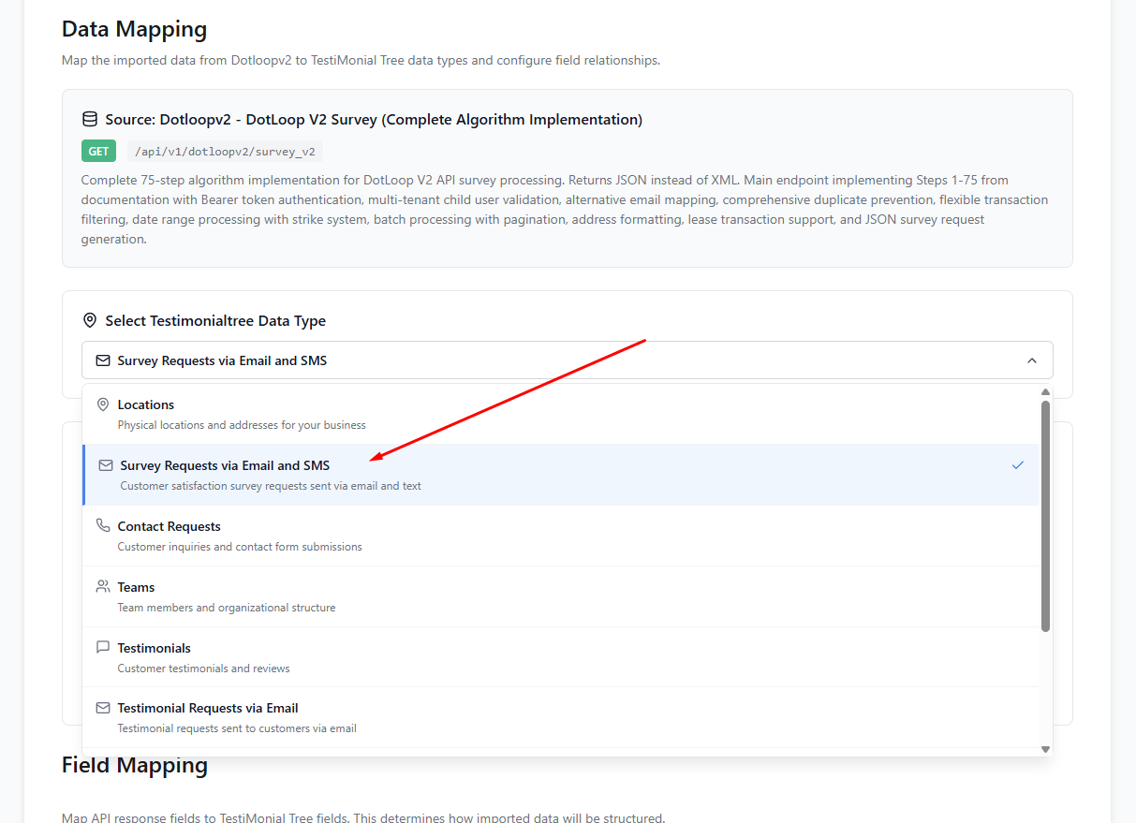Choose Testimonial Requests via Email option
The image size is (1136, 823).
(560, 717)
